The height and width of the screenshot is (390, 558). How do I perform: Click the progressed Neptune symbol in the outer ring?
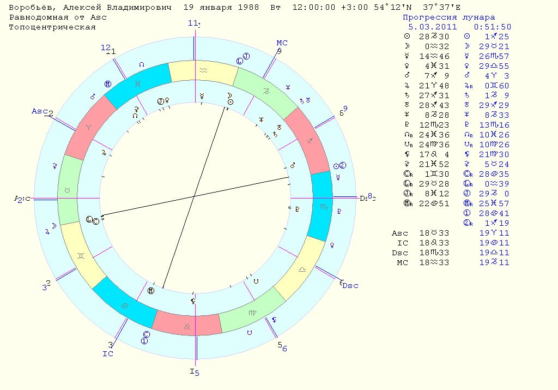click(x=288, y=87)
